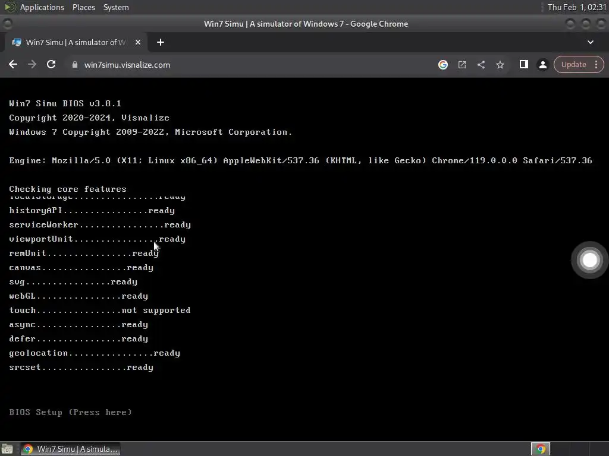Image resolution: width=609 pixels, height=456 pixels.
Task: Click the 'Copyright 2020-2024, Visnalize' line
Action: pyautogui.click(x=89, y=118)
